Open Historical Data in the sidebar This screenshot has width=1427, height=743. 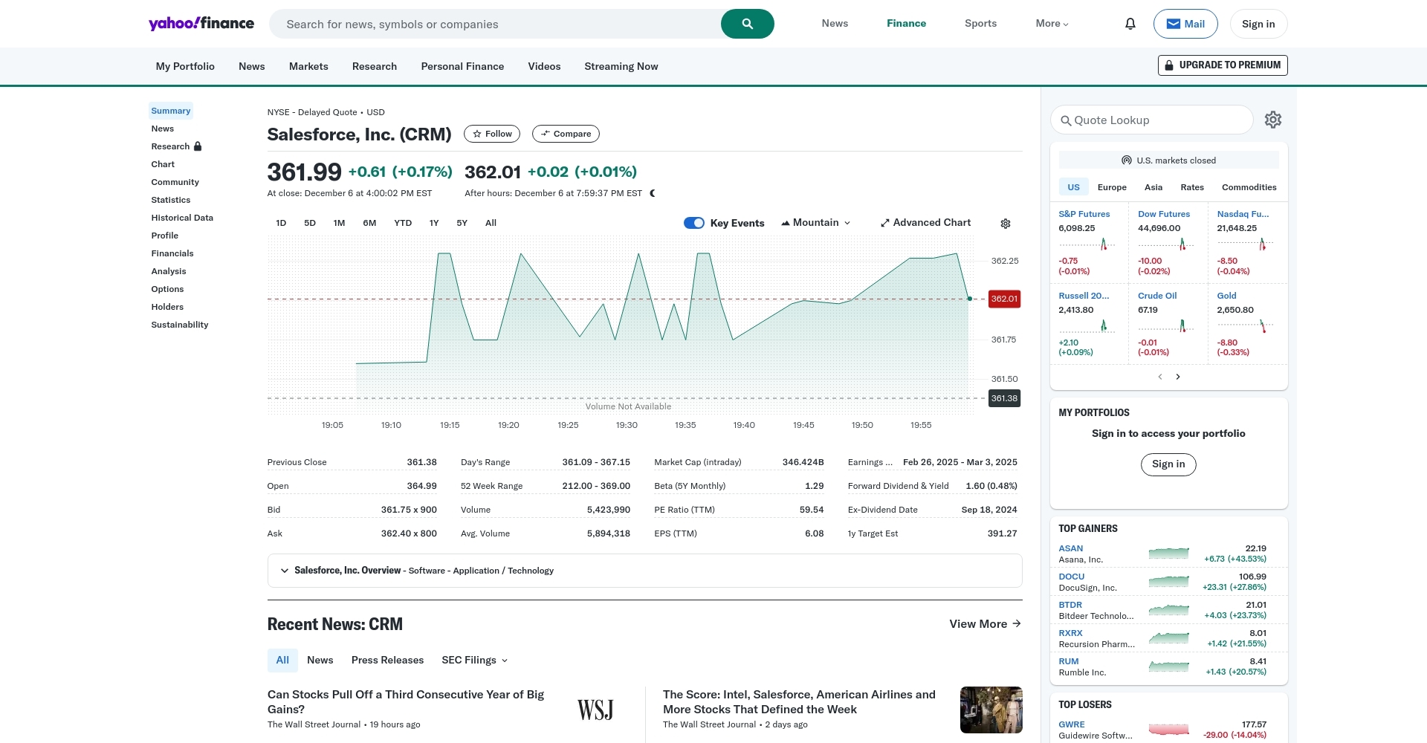click(182, 218)
